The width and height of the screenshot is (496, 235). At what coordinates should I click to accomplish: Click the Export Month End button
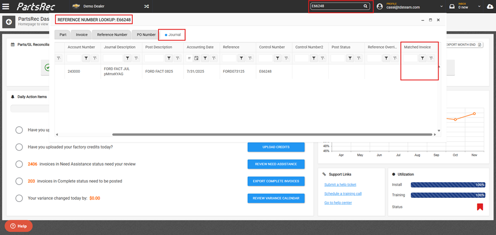[x=464, y=45]
